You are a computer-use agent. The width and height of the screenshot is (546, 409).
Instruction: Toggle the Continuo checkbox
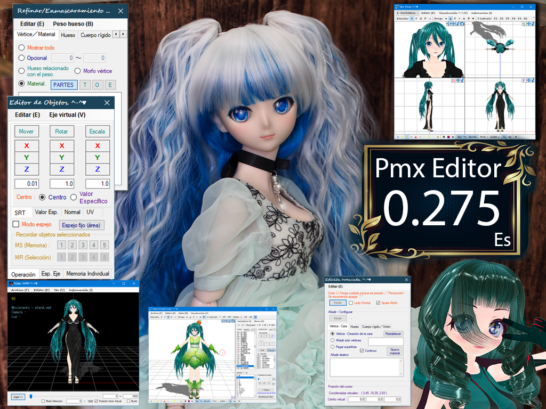(x=362, y=350)
